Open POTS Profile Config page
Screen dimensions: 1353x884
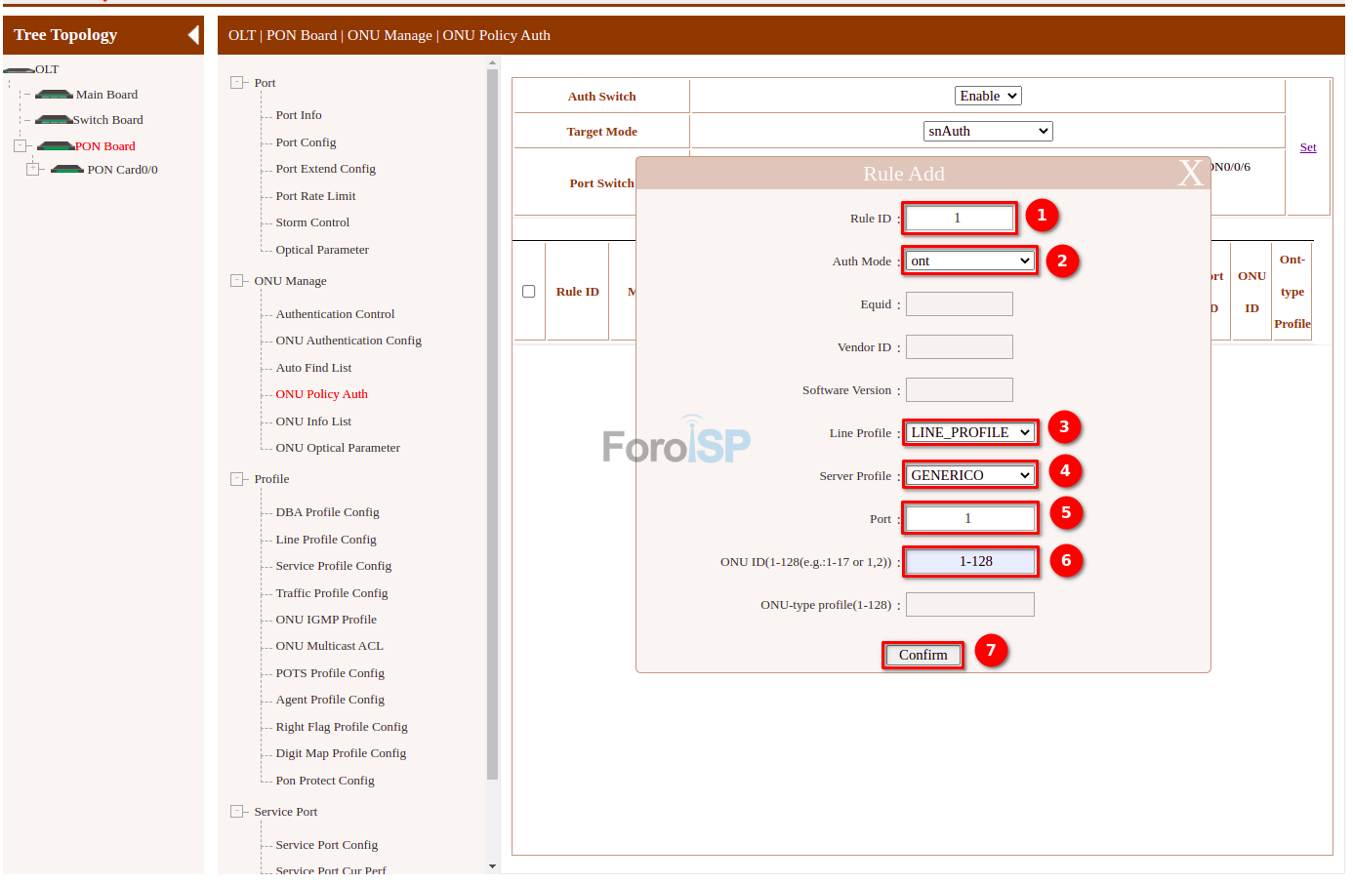[330, 673]
